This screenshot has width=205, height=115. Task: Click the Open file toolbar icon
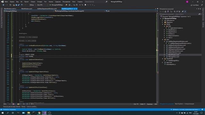point(14,5)
